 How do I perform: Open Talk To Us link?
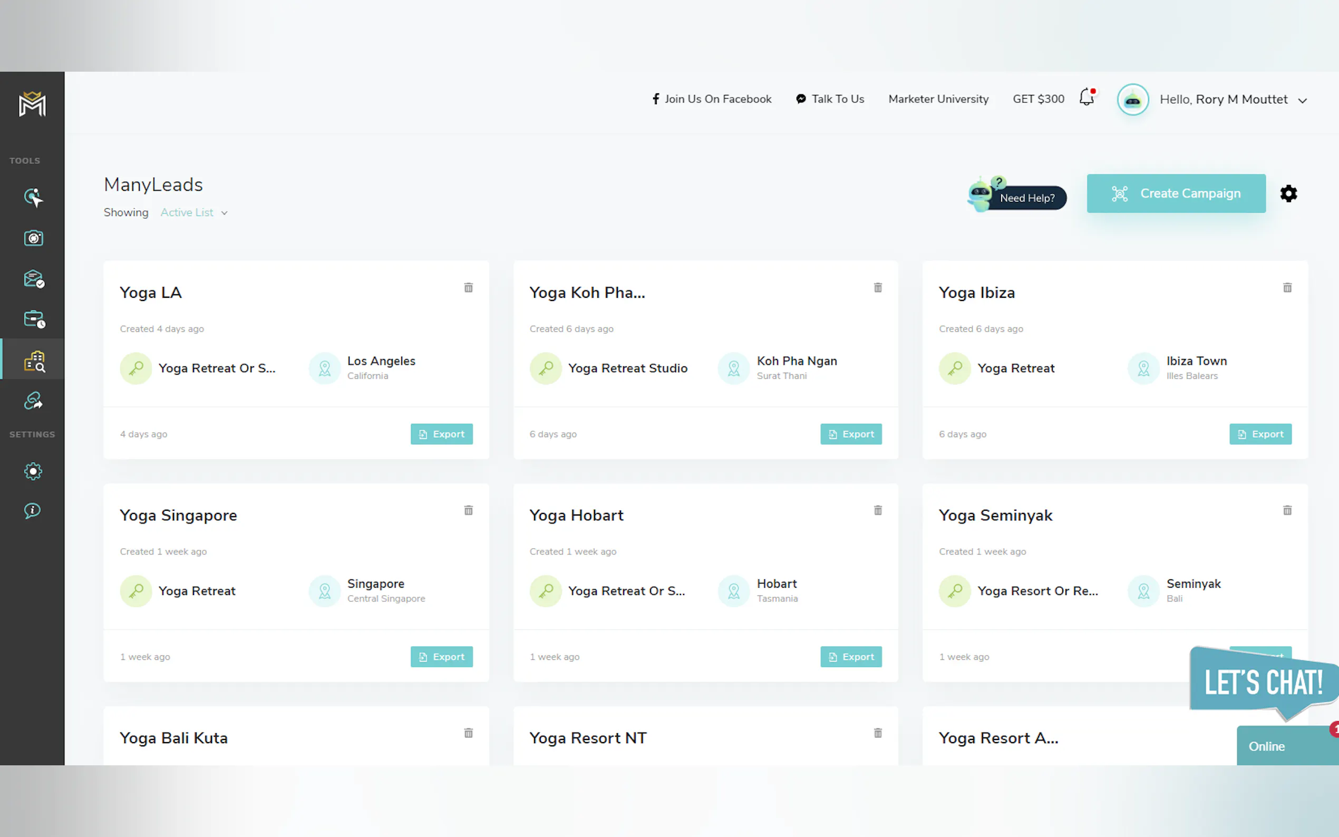pyautogui.click(x=830, y=99)
